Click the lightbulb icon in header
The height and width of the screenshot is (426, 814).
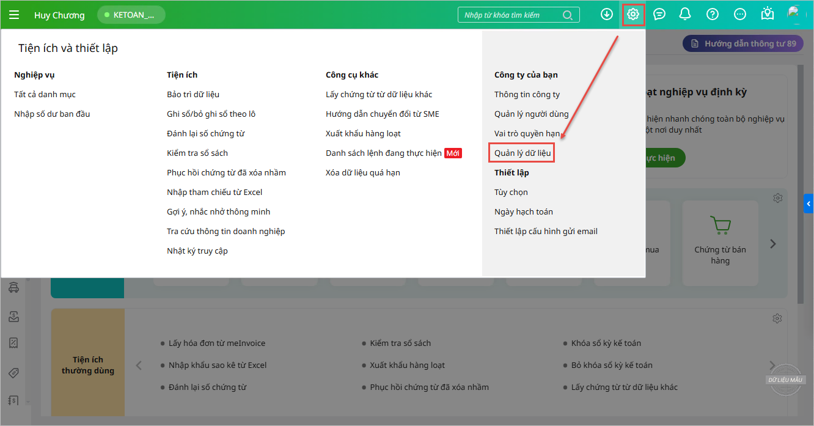click(x=768, y=14)
